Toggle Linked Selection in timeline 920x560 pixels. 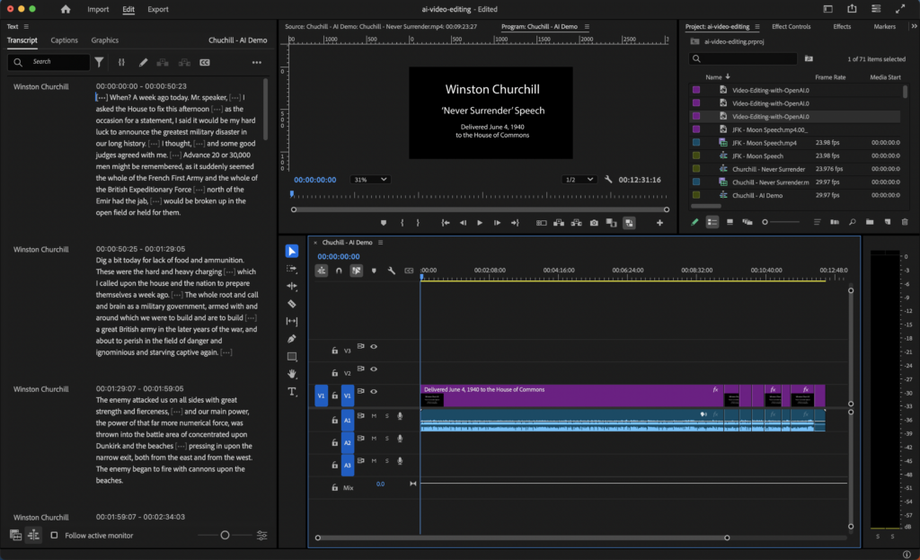[x=356, y=271]
